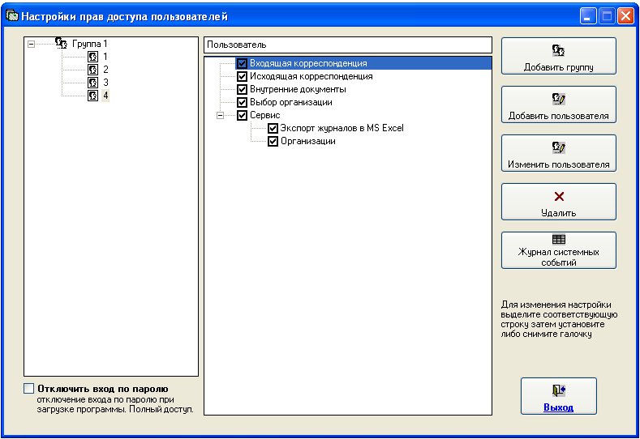This screenshot has height=439, width=640.
Task: Click the Пользователь field
Action: pos(348,45)
